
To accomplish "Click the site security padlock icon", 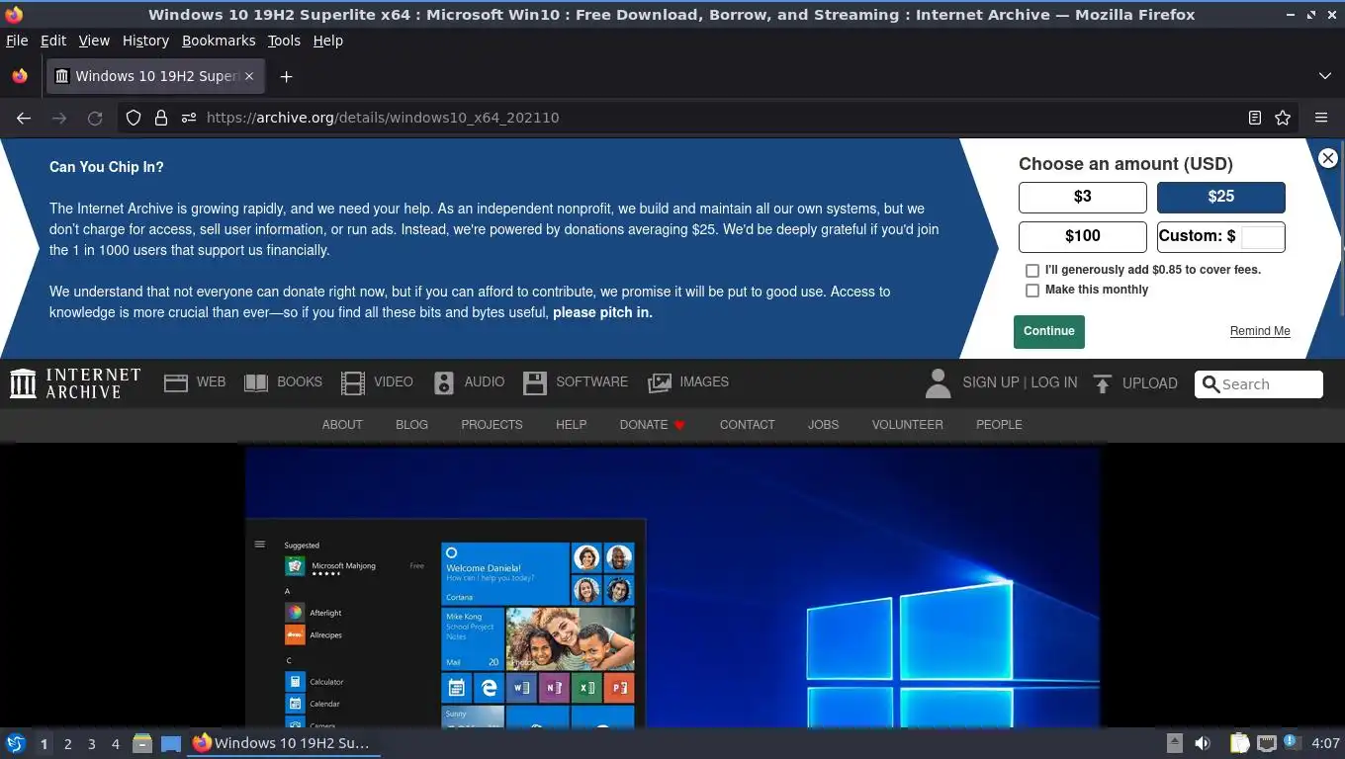I will click(161, 118).
